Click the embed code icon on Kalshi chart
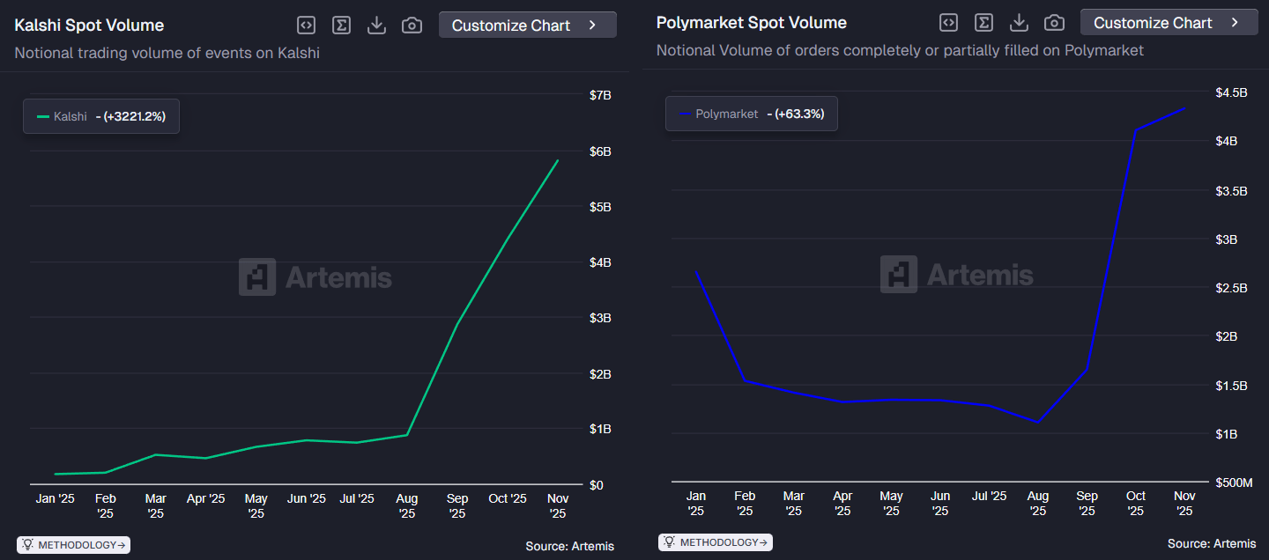Screen dimensions: 1269x560 pyautogui.click(x=306, y=26)
